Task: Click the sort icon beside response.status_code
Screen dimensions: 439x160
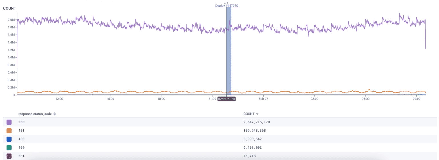Action: point(55,114)
